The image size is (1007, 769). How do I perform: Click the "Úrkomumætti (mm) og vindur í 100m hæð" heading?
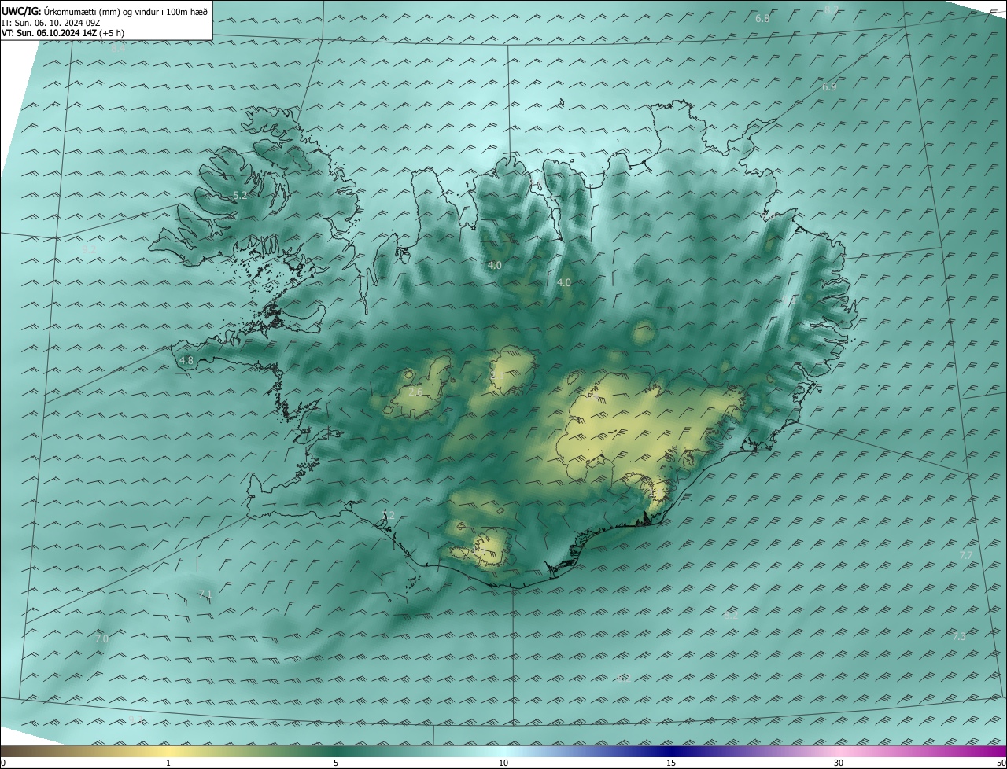(126, 12)
